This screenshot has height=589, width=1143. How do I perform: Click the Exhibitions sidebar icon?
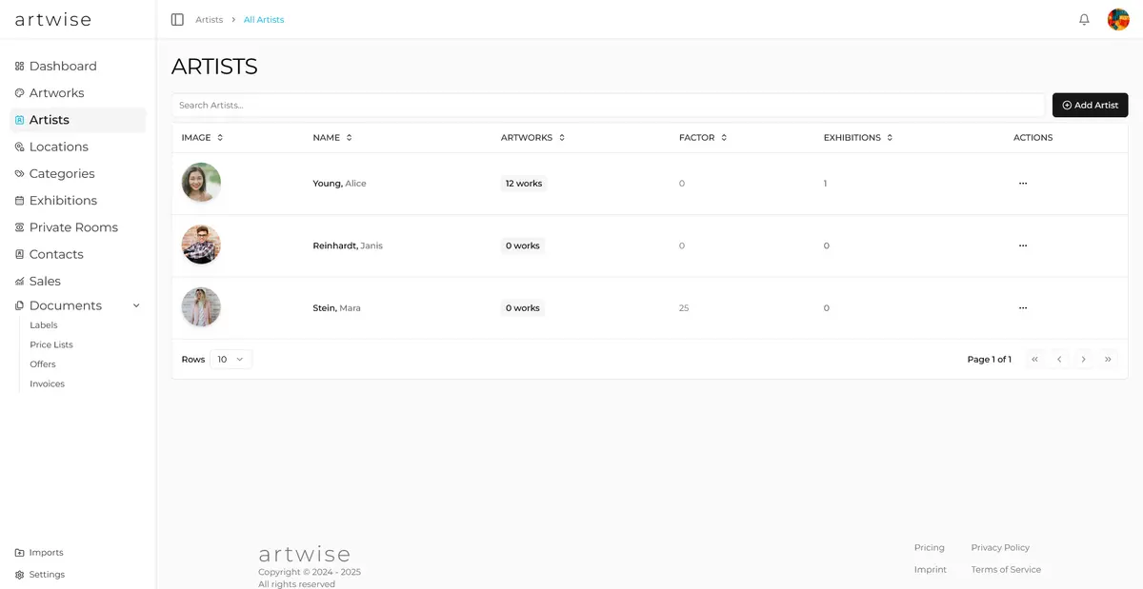(19, 200)
